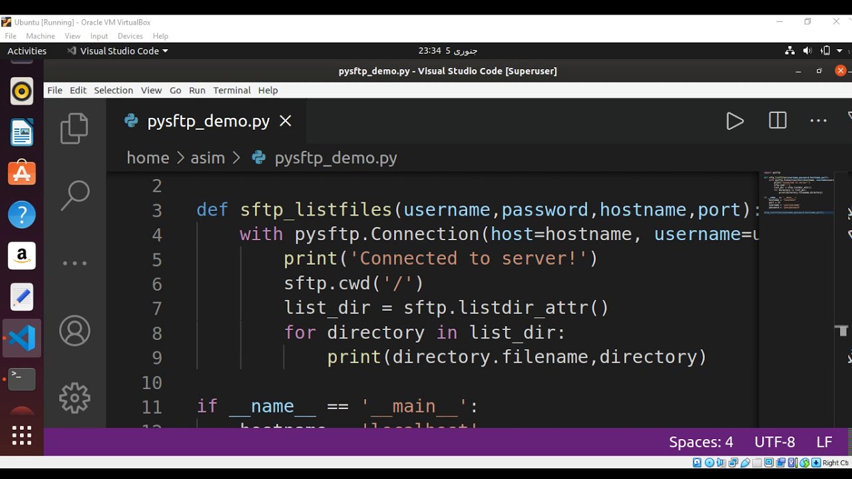Change encoding via UTF-8 status item
This screenshot has height=479, width=852.
click(775, 442)
